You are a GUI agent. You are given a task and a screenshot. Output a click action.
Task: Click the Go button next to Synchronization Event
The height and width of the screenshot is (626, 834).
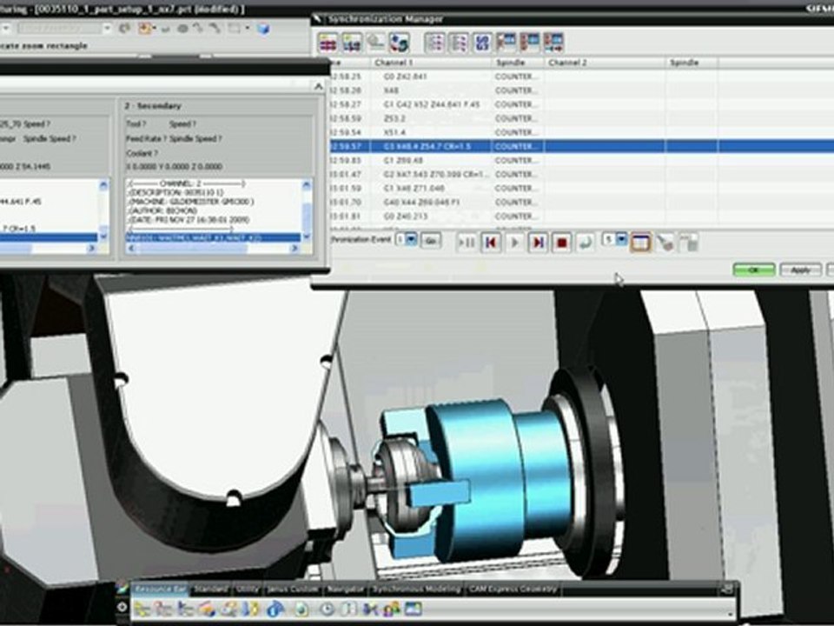coord(430,241)
